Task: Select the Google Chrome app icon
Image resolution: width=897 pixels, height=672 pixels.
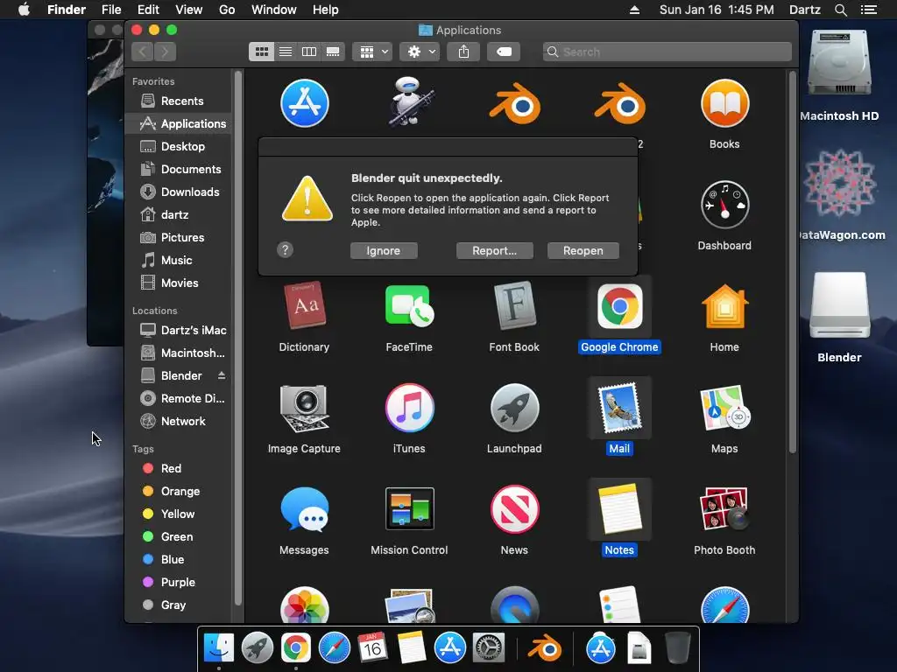Action: pos(619,305)
